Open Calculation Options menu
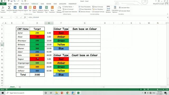The image size is (169, 95). 115,9
